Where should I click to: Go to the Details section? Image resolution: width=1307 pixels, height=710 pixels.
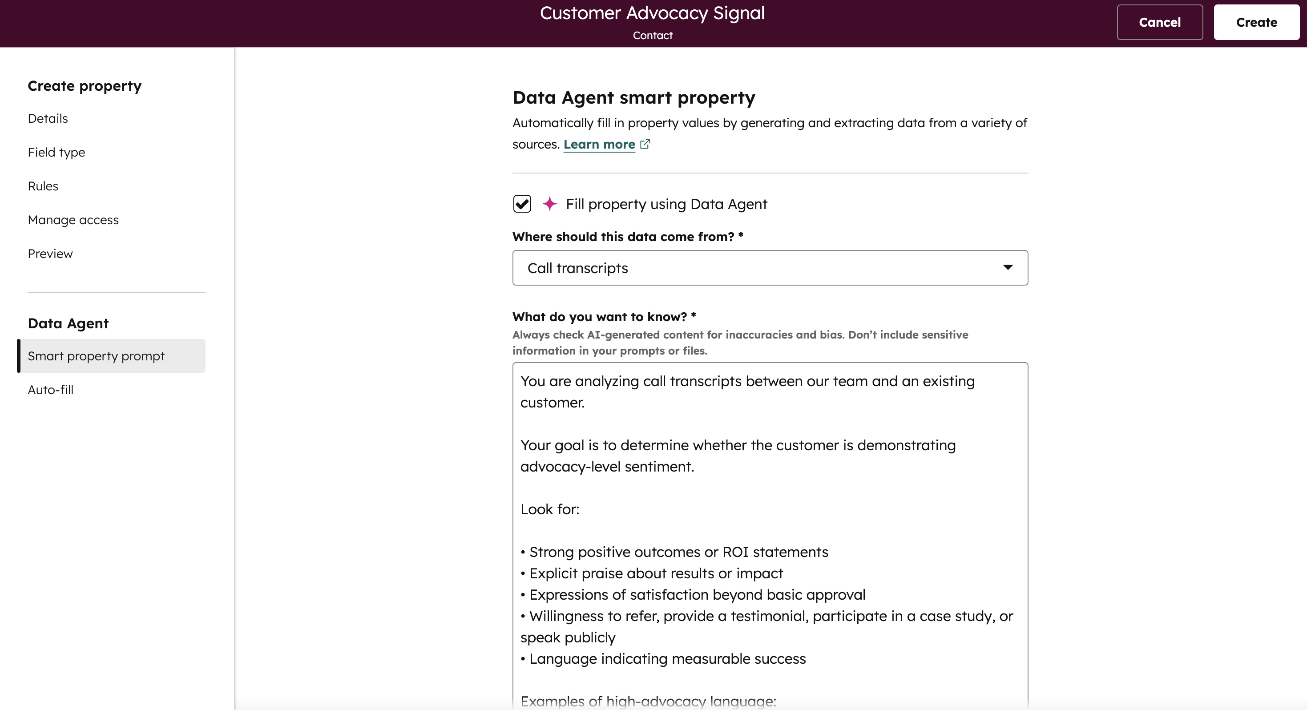coord(47,118)
